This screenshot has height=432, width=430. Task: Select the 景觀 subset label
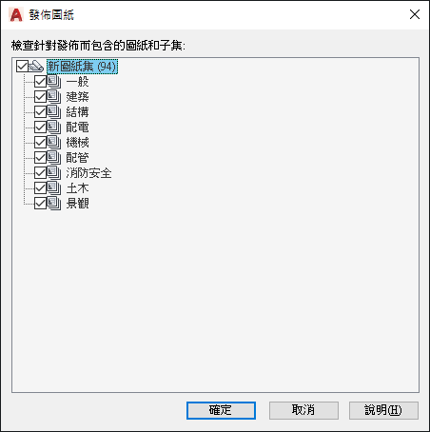[x=78, y=204]
